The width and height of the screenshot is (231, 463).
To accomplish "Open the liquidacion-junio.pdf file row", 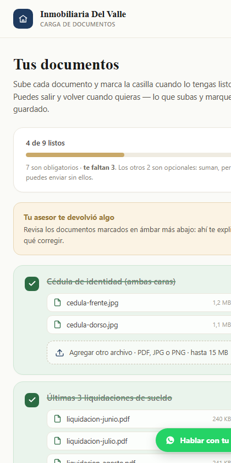I will (139, 419).
